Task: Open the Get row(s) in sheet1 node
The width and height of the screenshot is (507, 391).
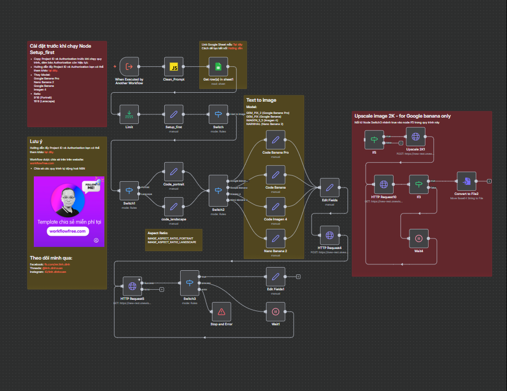Action: pyautogui.click(x=218, y=67)
